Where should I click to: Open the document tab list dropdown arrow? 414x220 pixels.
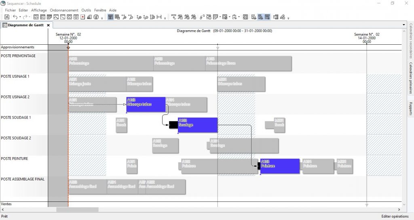[x=404, y=25]
